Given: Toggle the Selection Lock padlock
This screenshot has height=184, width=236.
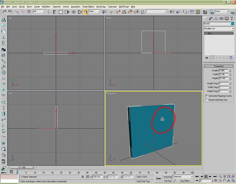Looking at the screenshot, I should (83, 177).
